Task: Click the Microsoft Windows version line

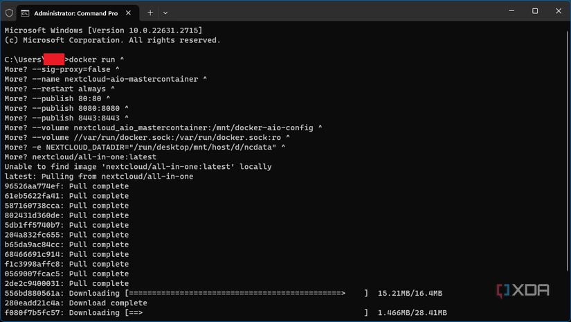Action: (x=103, y=30)
